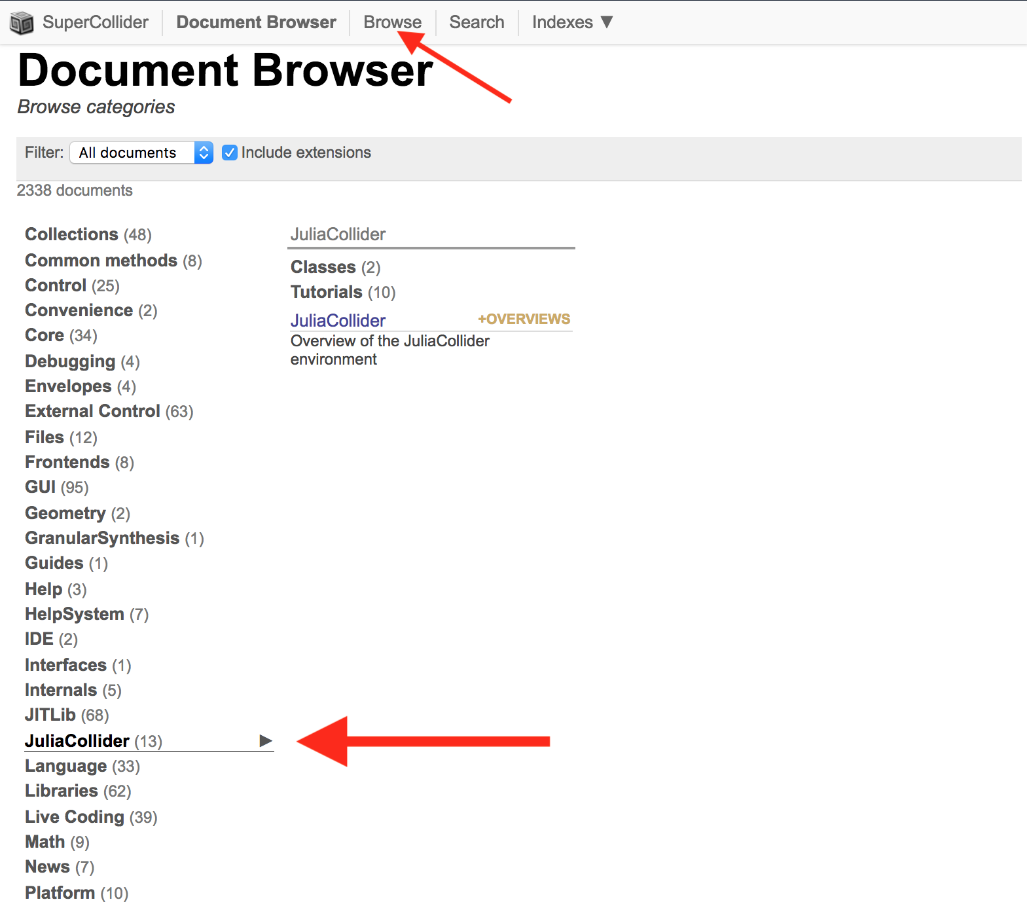Select the IDE (2) category
Viewport: 1027px width, 906px height.
[51, 639]
